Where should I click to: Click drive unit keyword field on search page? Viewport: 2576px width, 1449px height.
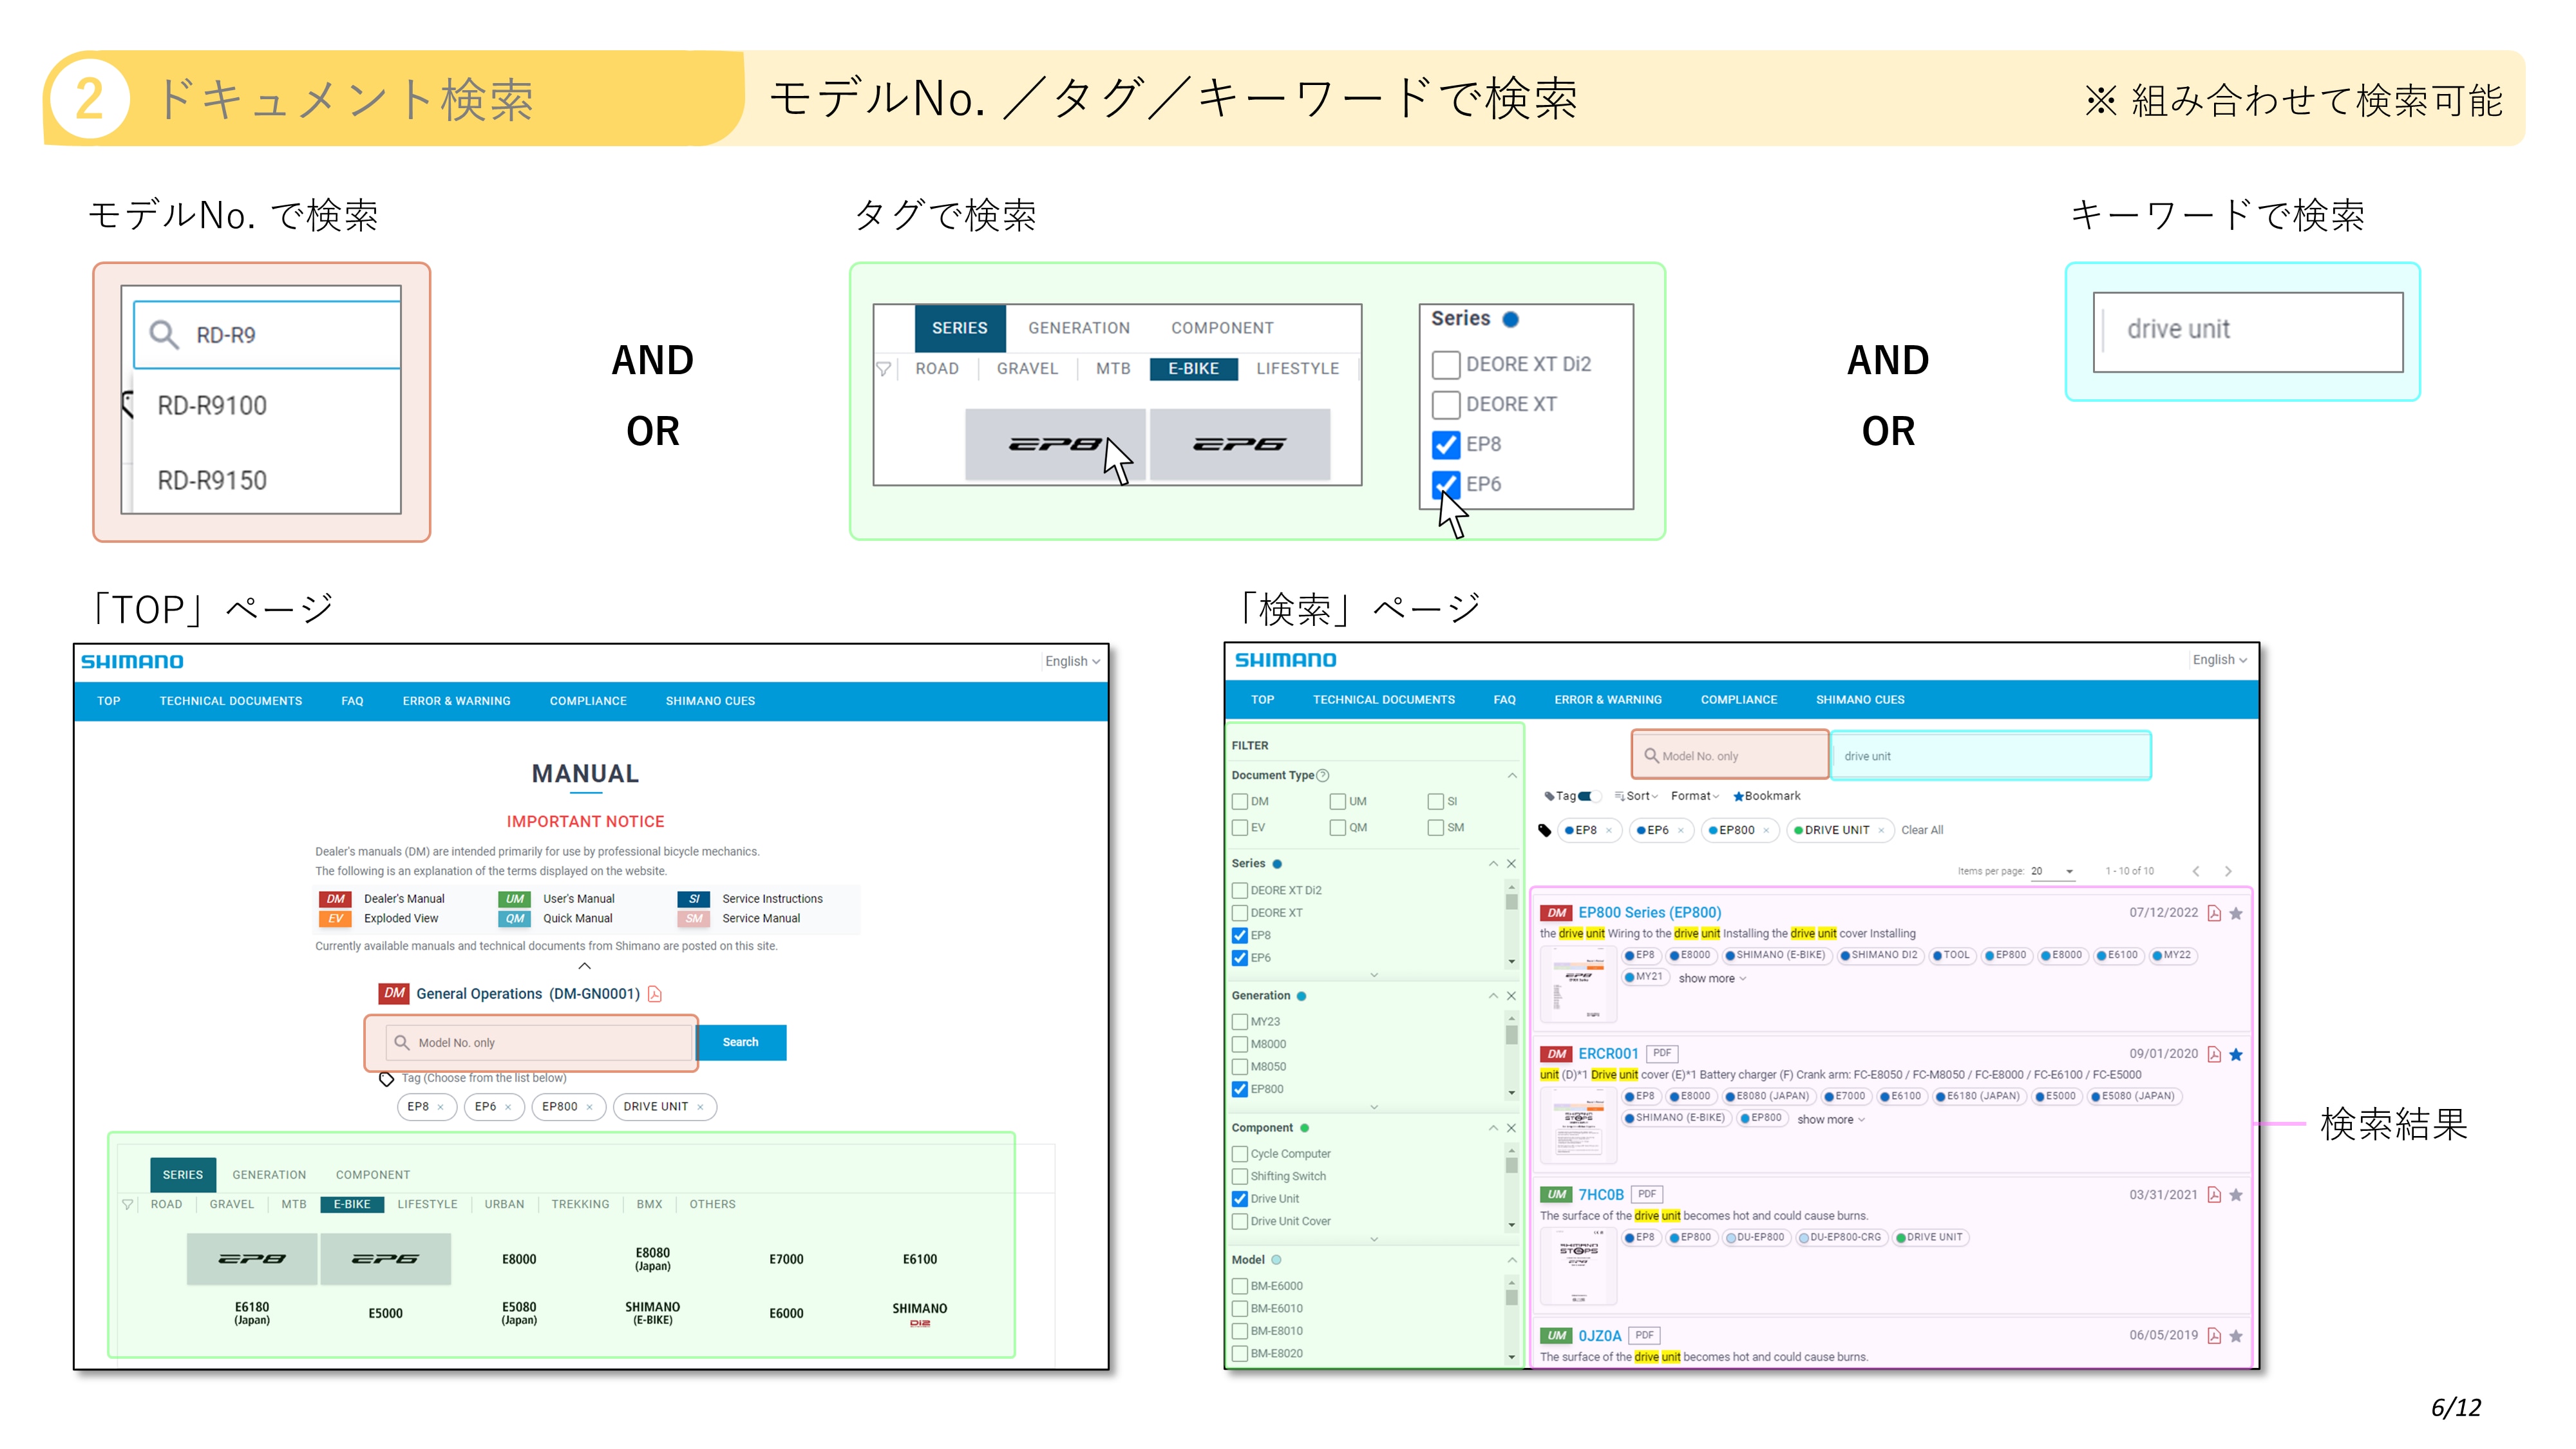click(x=1990, y=756)
